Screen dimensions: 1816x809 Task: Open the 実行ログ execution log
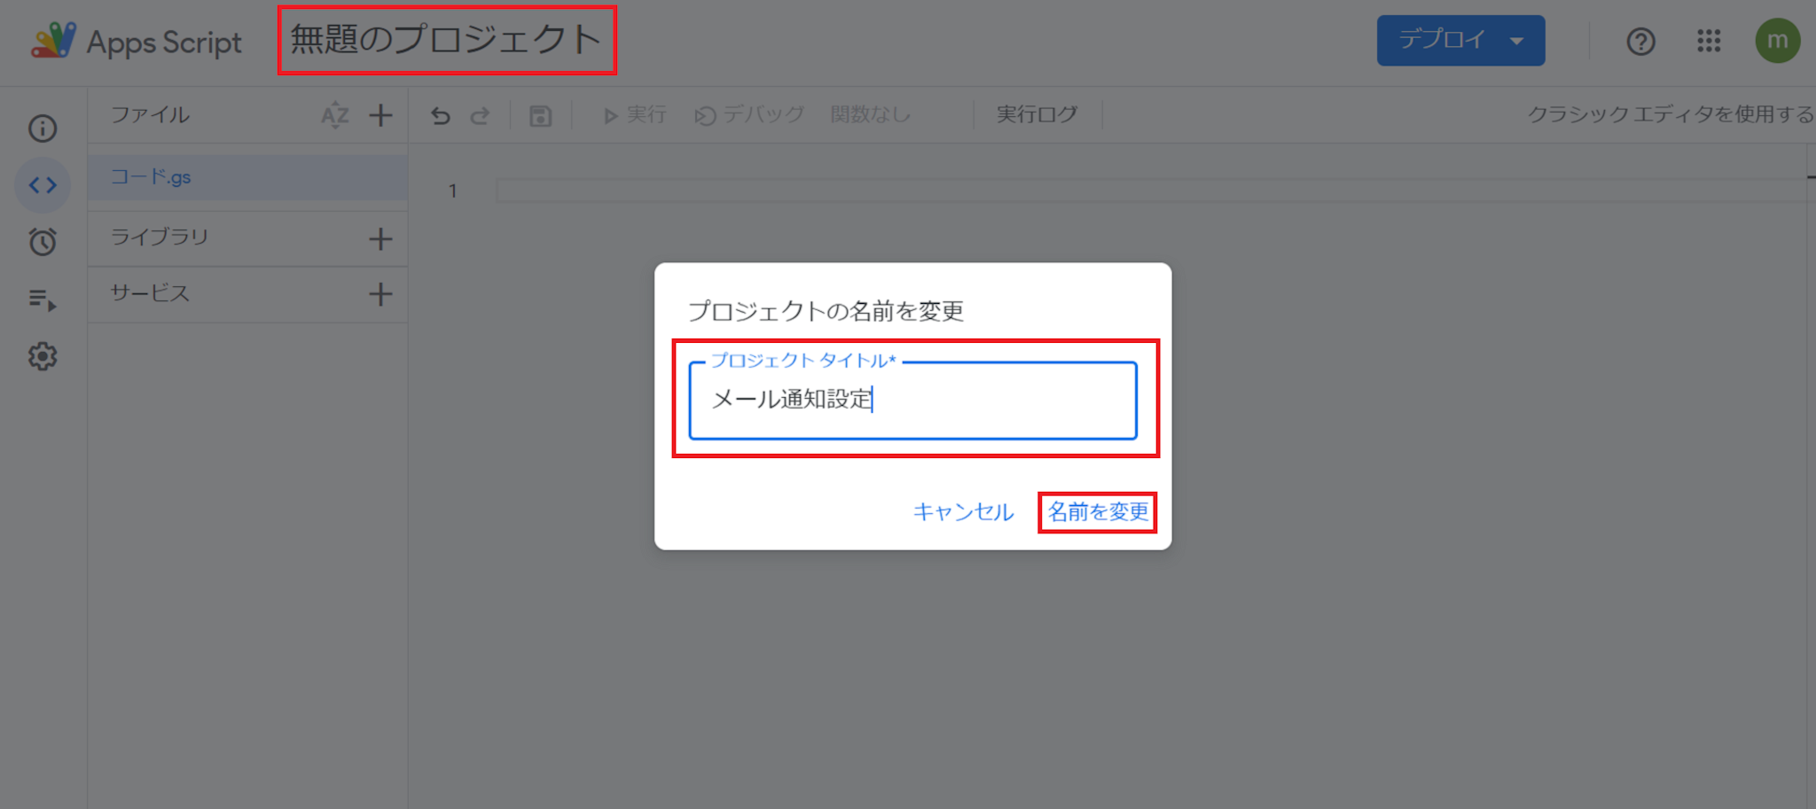coord(1037,114)
